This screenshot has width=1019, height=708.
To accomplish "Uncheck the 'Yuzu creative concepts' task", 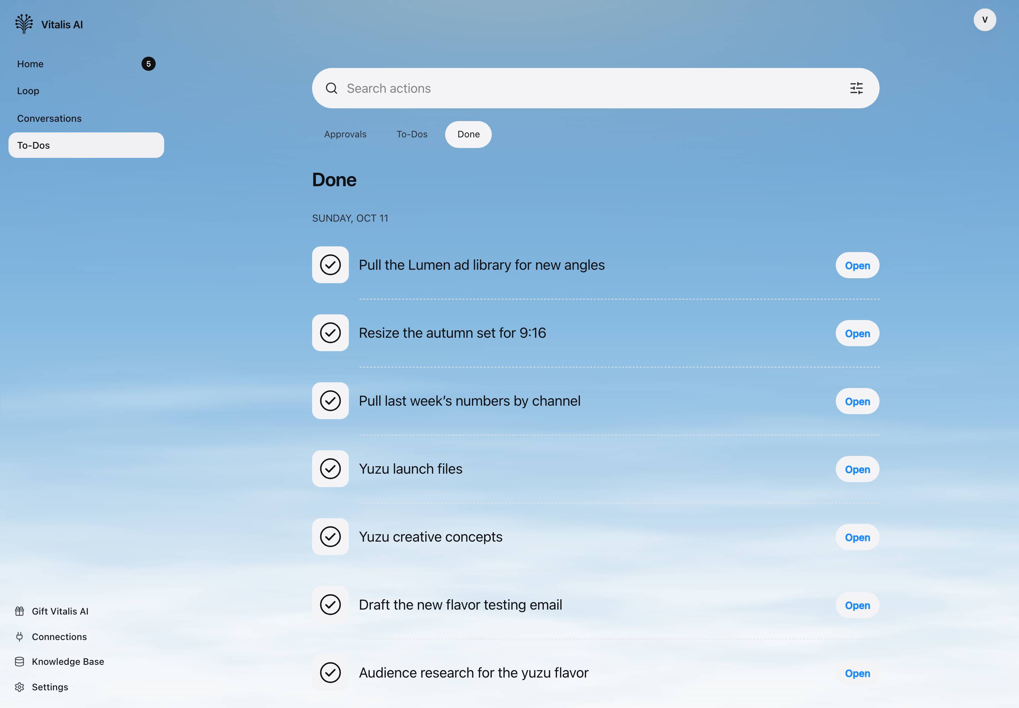I will click(330, 536).
